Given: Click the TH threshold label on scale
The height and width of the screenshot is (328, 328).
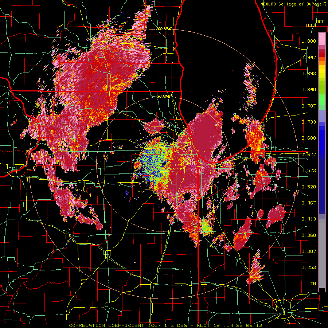Looking at the screenshot, I should 313,284.
